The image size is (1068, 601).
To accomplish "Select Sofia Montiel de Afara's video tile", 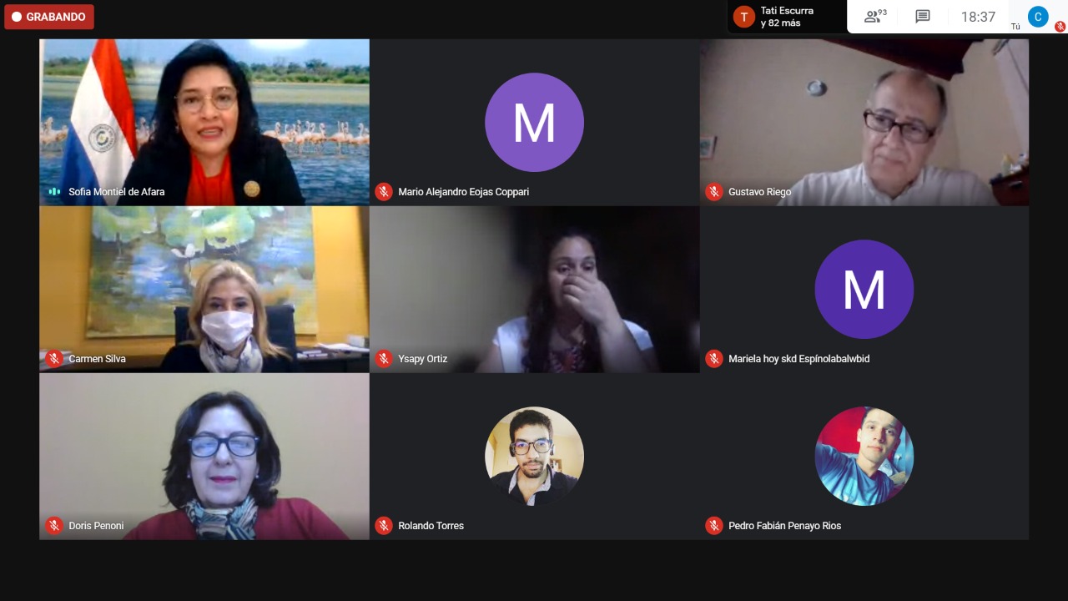I will [x=204, y=122].
